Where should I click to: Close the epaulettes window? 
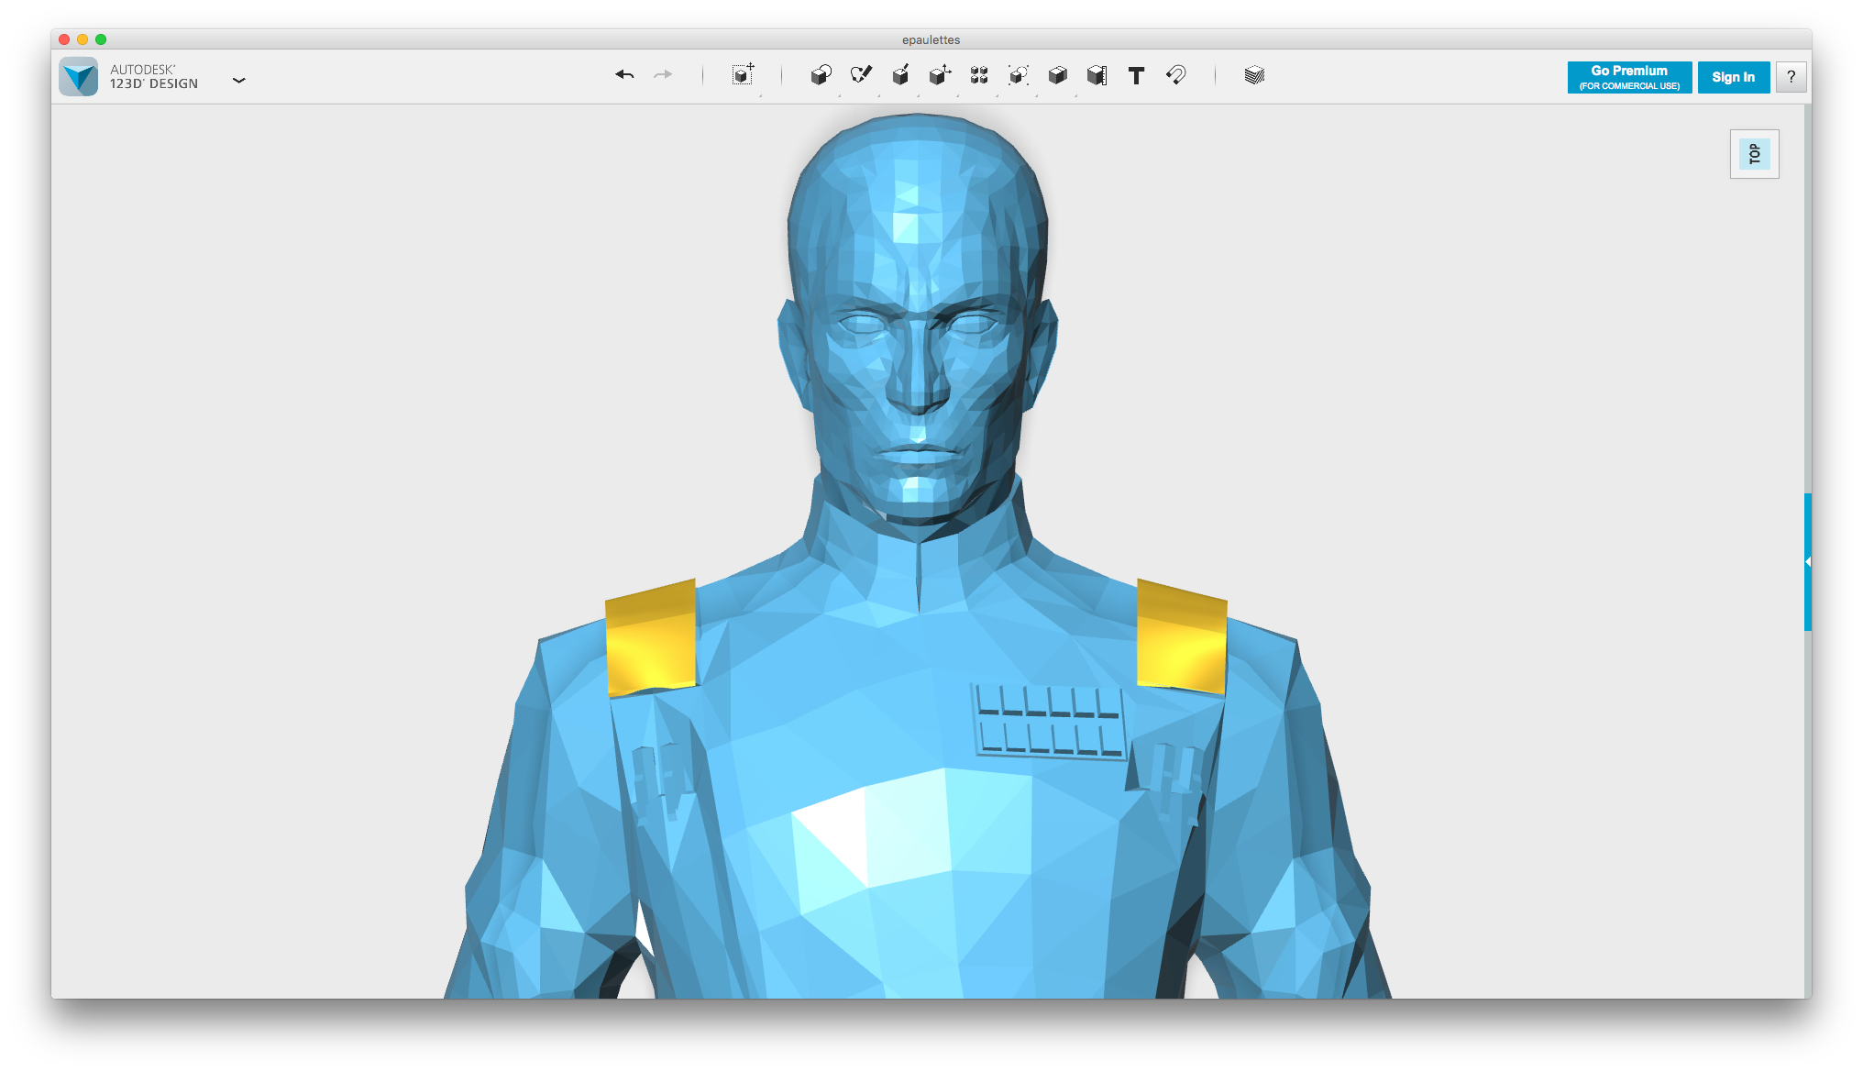point(64,39)
